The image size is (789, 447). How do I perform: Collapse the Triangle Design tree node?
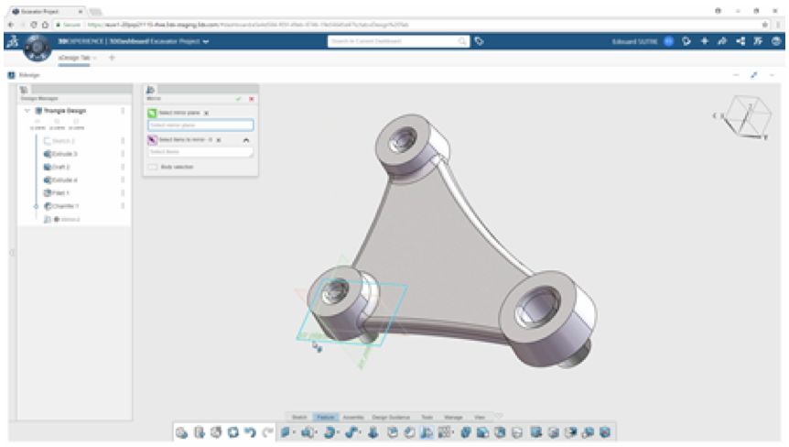pos(27,110)
